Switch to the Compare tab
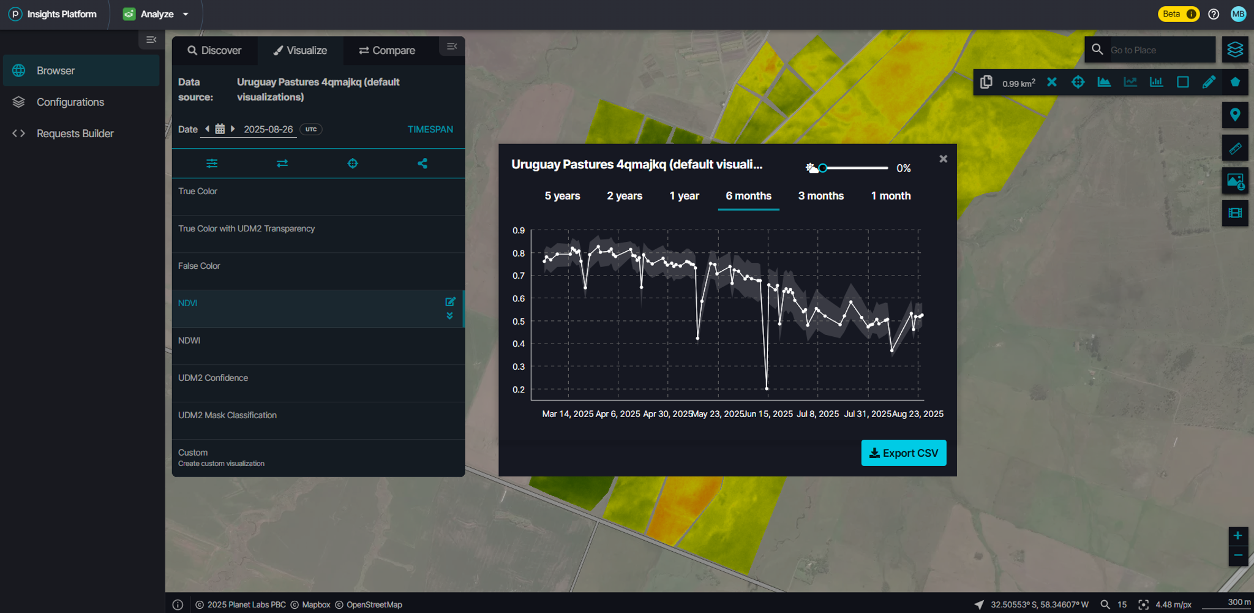This screenshot has height=613, width=1254. tap(387, 50)
